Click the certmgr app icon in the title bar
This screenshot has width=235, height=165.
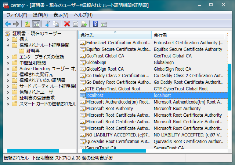[6, 5]
